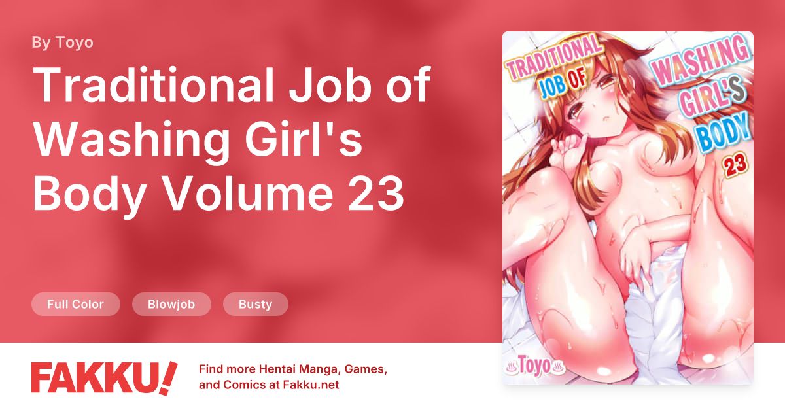Image resolution: width=785 pixels, height=412 pixels.
Task: Click the Find more Hentai Manga, Games line
Action: coord(293,370)
